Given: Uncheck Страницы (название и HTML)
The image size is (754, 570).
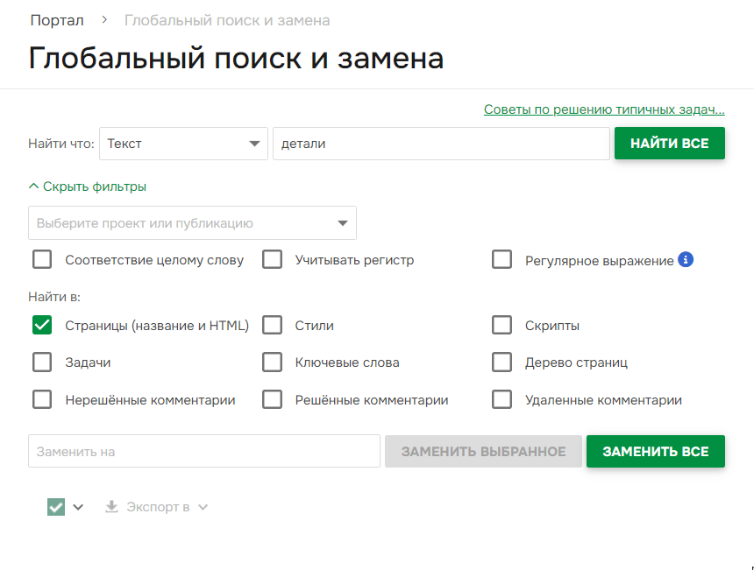Looking at the screenshot, I should (41, 325).
